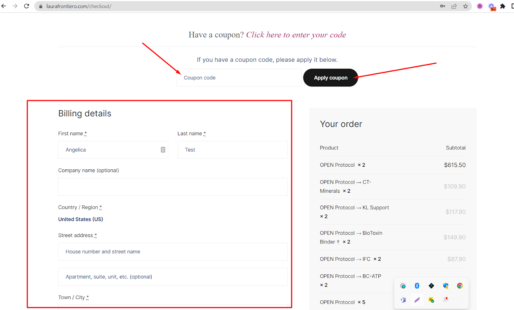Click the pink power extension icon
Image resolution: width=514 pixels, height=310 pixels.
tap(480, 6)
